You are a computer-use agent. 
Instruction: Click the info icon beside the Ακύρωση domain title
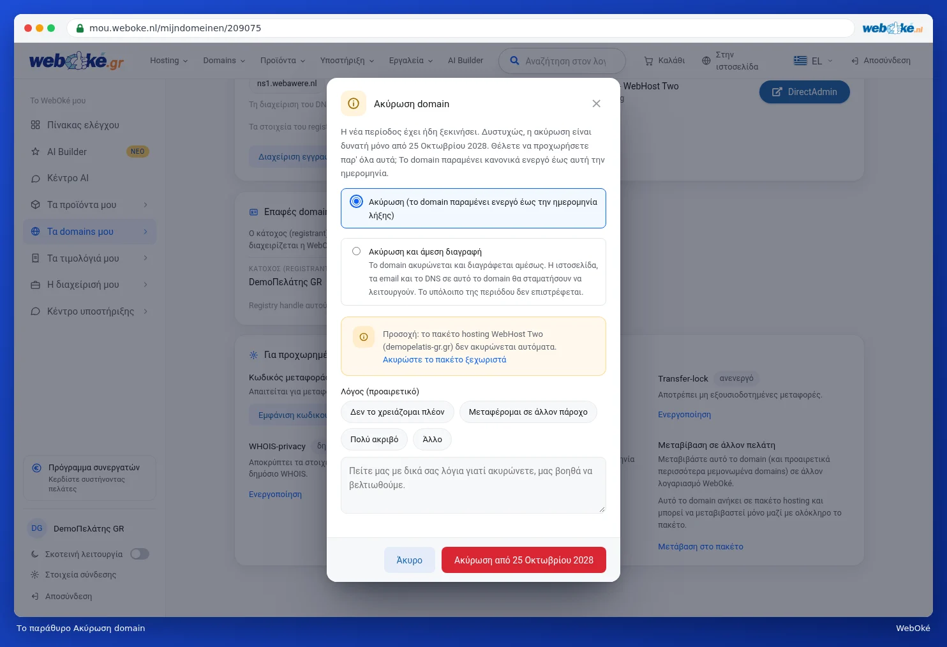tap(354, 103)
